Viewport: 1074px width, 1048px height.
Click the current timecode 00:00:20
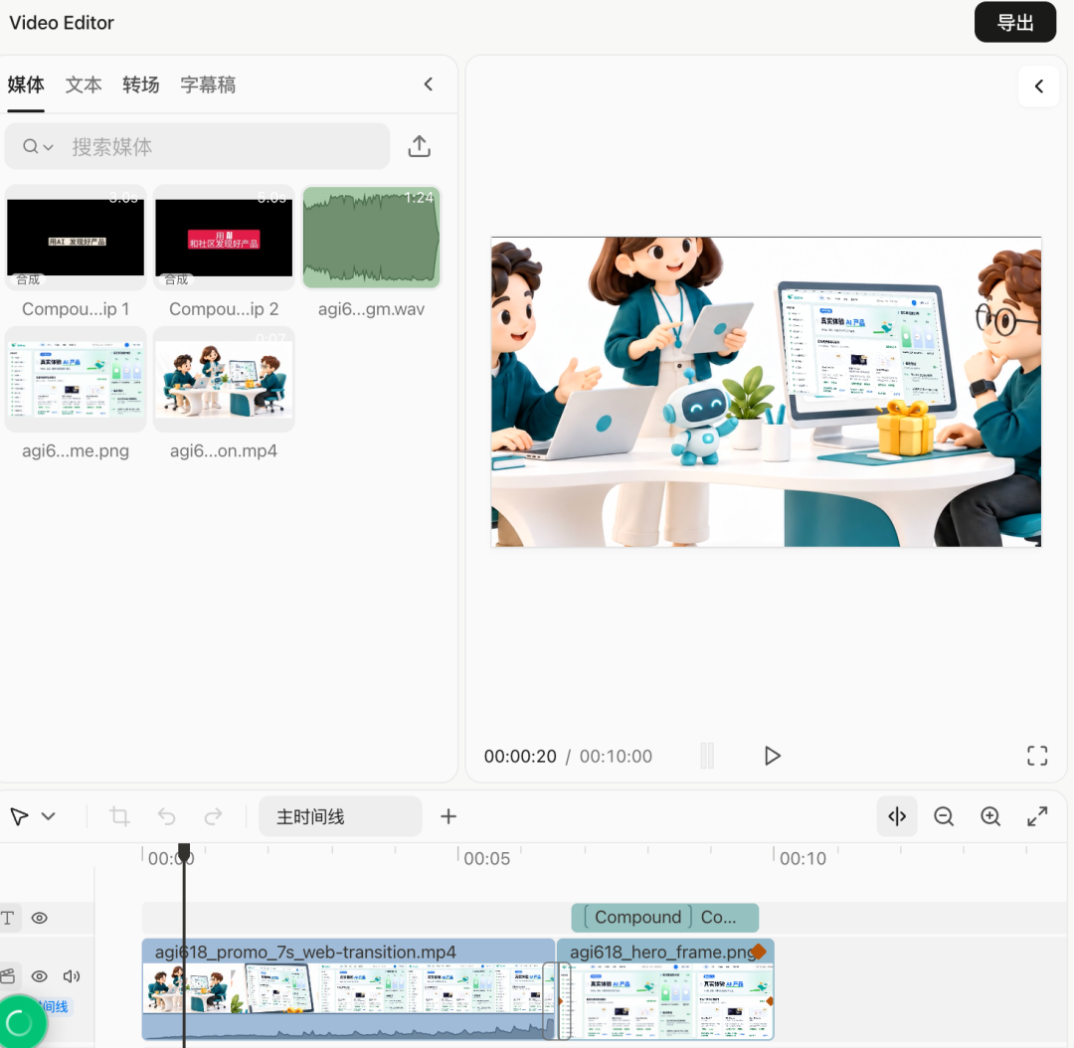point(520,757)
